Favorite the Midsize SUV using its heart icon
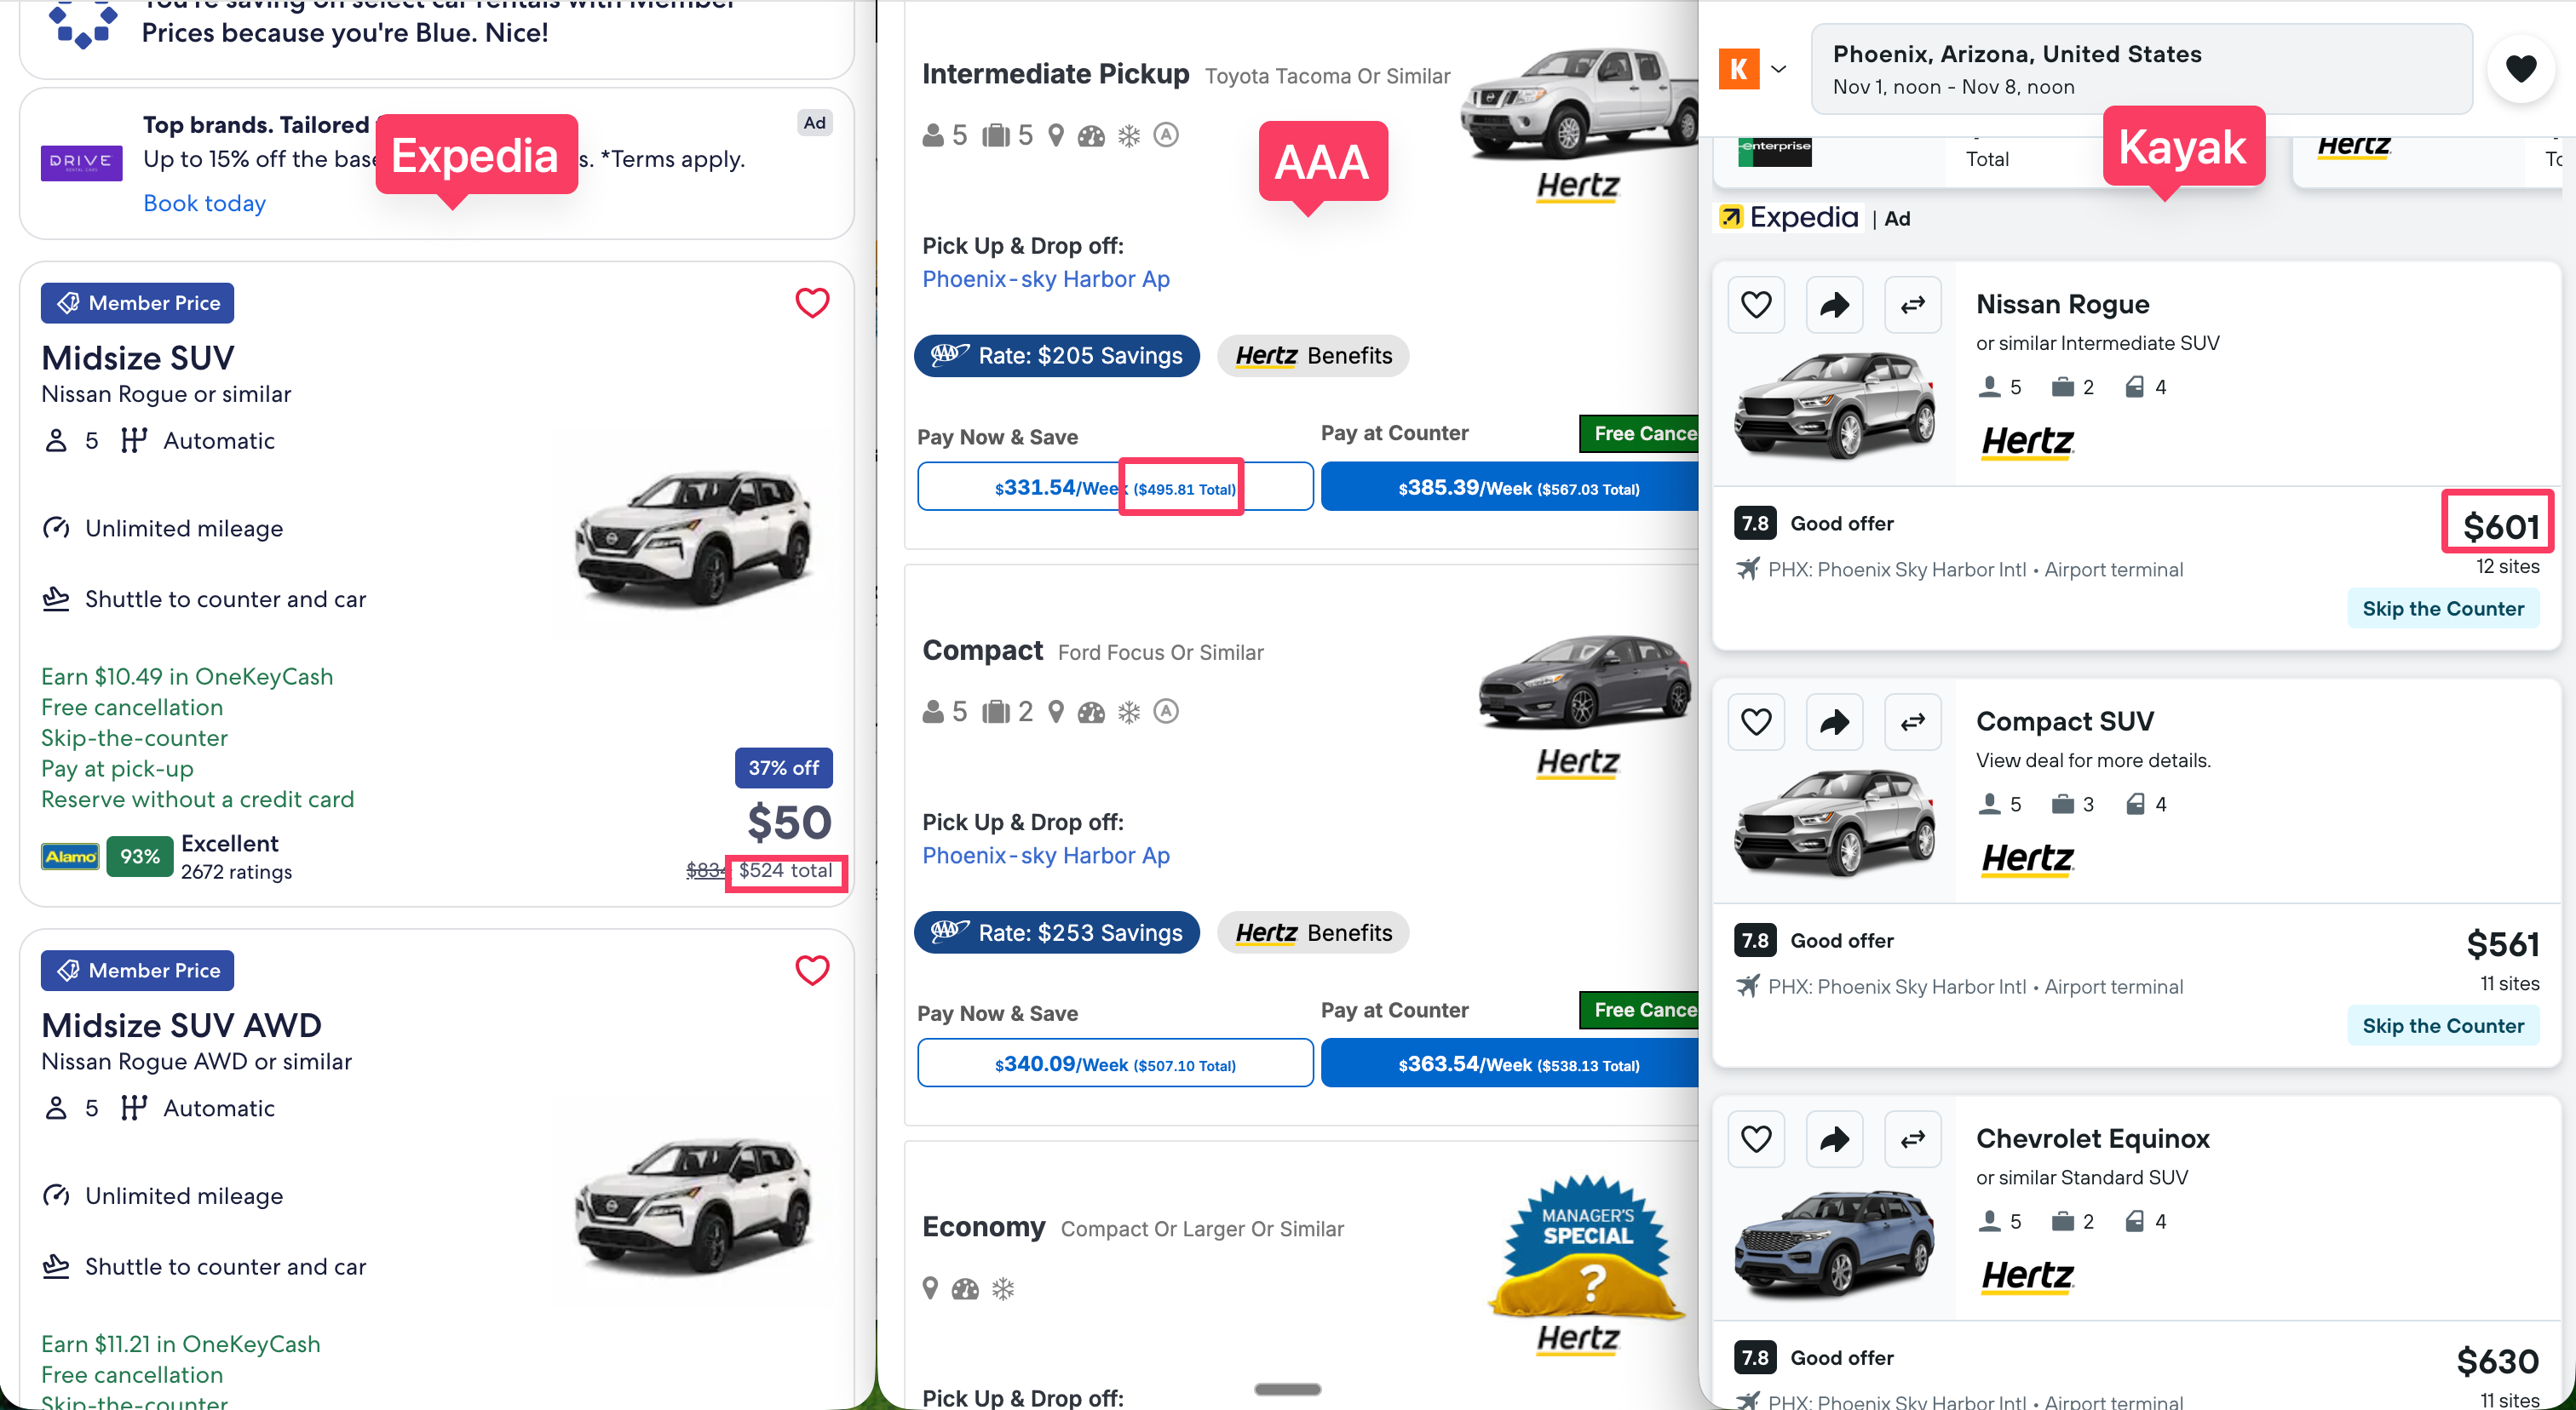2576x1410 pixels. pos(812,303)
